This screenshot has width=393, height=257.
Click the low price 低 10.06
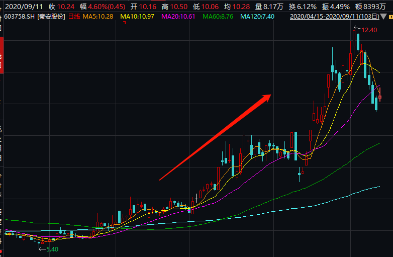click(206, 7)
